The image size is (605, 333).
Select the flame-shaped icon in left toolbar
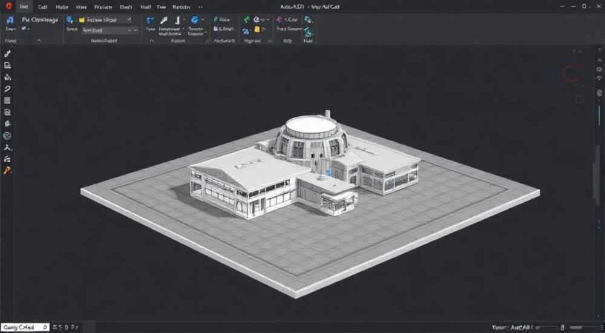(x=7, y=77)
